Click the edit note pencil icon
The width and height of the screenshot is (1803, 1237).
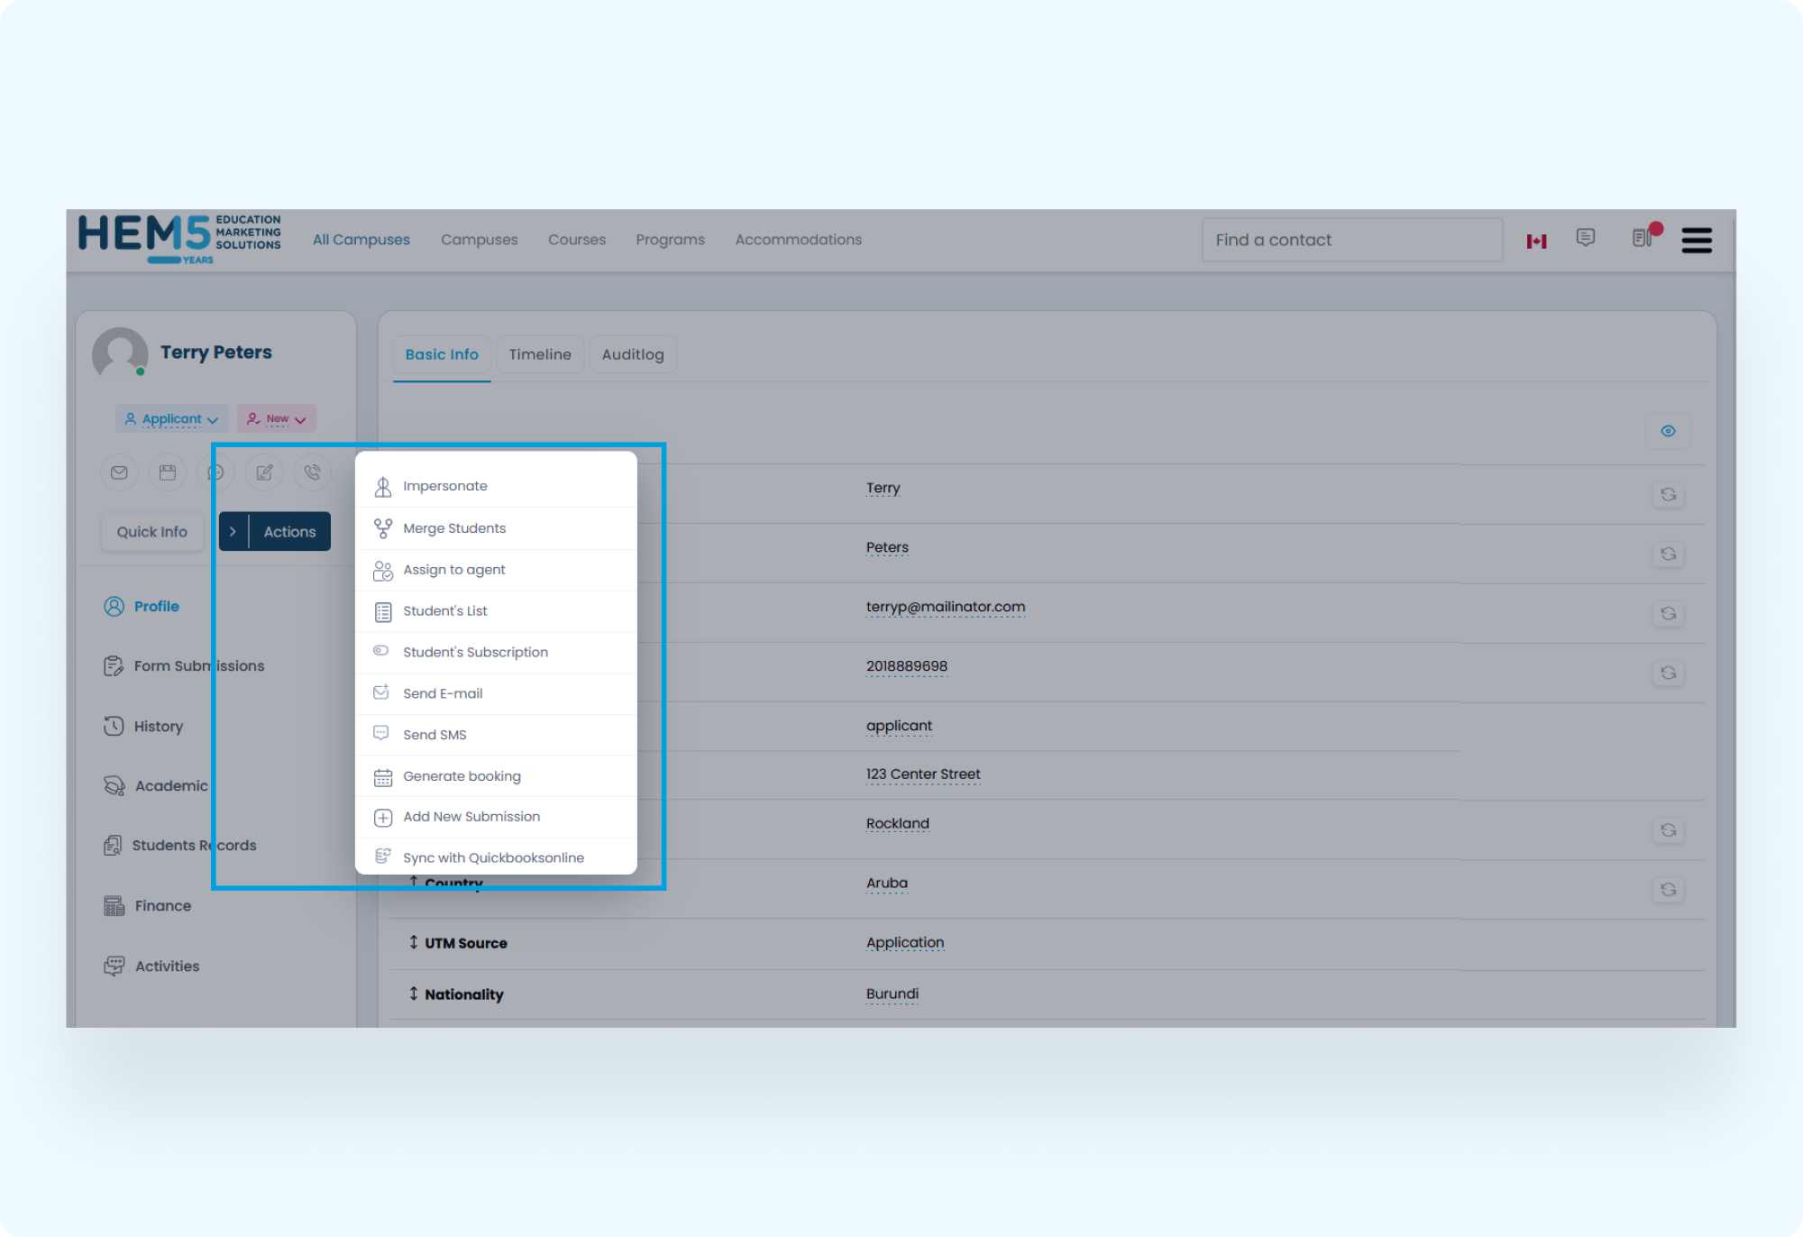coord(264,472)
